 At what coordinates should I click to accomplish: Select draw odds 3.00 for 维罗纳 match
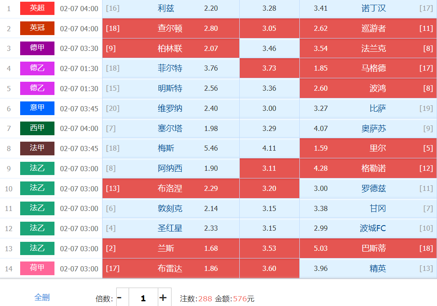coord(269,109)
